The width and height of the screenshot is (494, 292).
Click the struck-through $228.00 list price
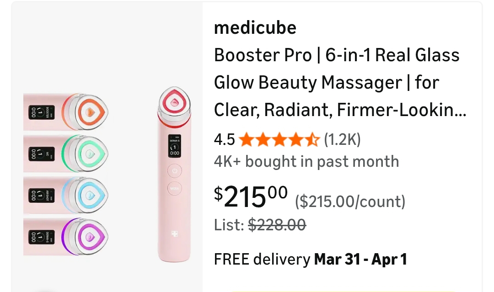277,225
